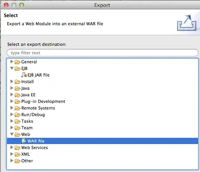Click the Remote Systems folder icon
Image resolution: width=200 pixels, height=172 pixels.
(x=17, y=108)
